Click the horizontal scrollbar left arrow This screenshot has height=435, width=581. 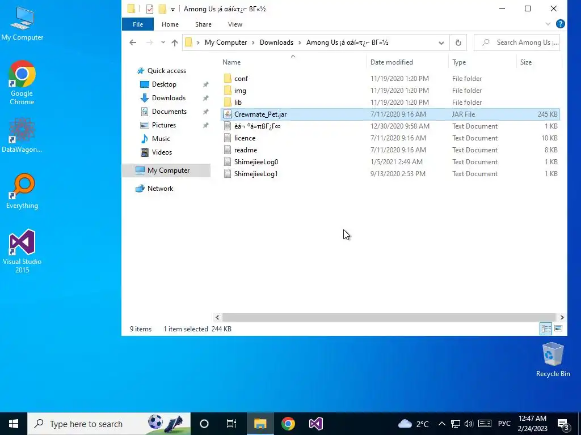coord(217,317)
